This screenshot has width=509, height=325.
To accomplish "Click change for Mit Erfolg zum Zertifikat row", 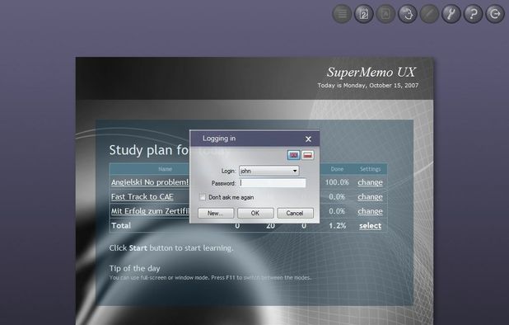I will [370, 211].
